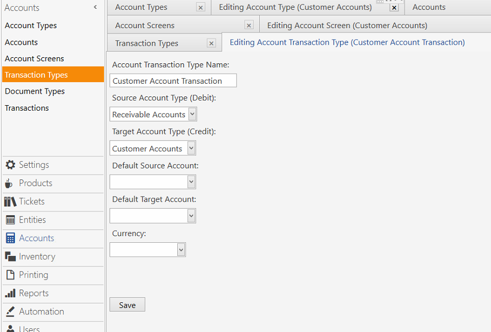This screenshot has height=332, width=491.
Task: Open the Currency dropdown
Action: click(181, 249)
